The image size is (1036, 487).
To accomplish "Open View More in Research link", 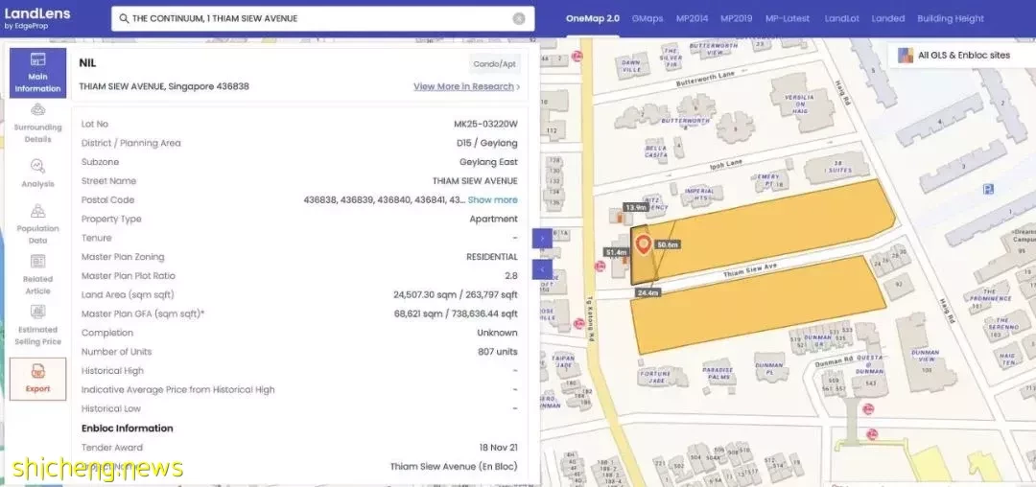I will pyautogui.click(x=466, y=86).
